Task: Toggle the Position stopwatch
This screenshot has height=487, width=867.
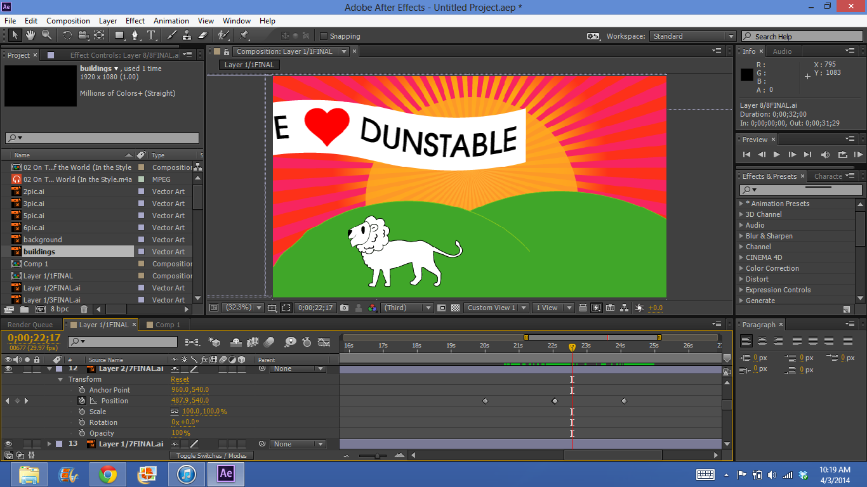Action: click(82, 401)
